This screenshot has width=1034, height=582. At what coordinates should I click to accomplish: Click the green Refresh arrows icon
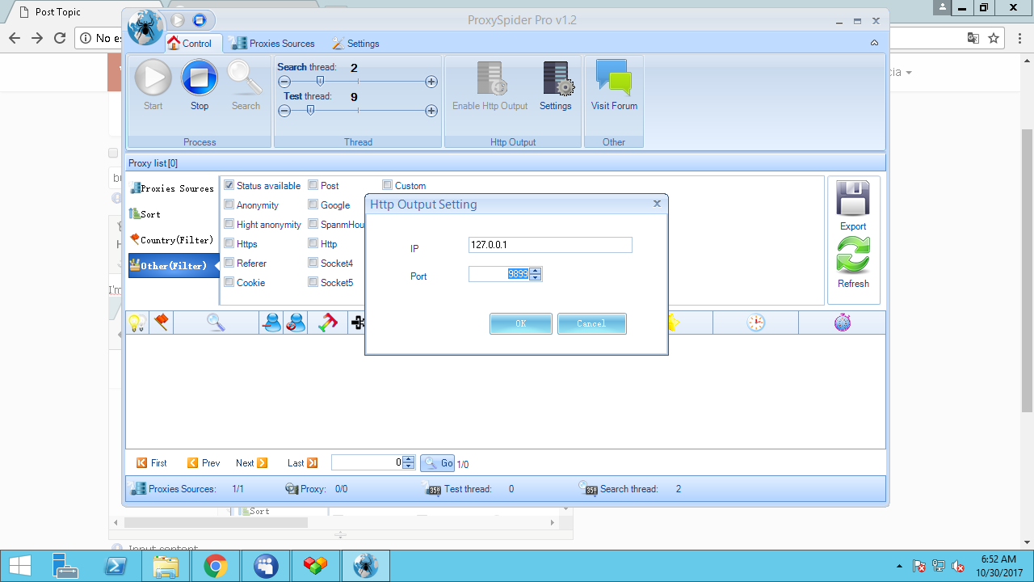coord(853,255)
